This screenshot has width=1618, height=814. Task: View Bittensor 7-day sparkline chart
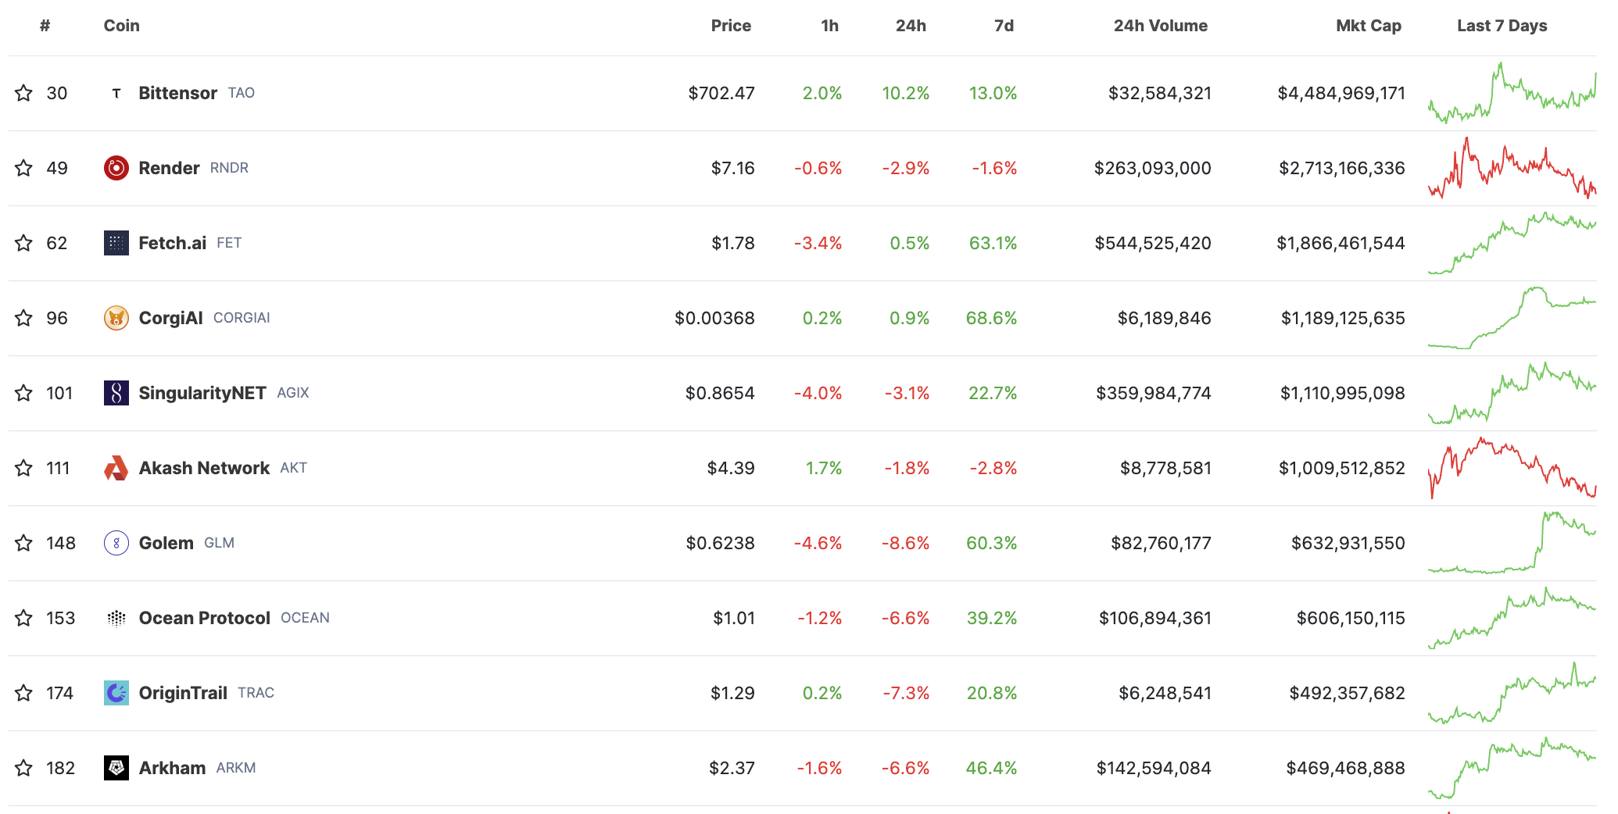point(1512,93)
